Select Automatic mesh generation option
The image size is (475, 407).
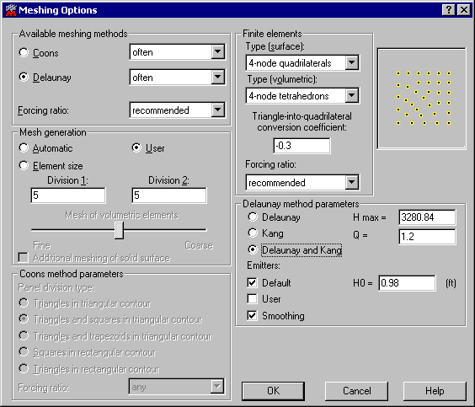click(x=24, y=148)
